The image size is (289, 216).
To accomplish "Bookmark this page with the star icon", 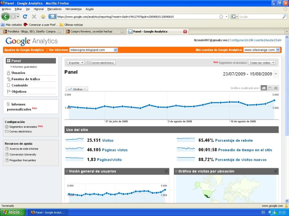I will pyautogui.click(x=221, y=17).
